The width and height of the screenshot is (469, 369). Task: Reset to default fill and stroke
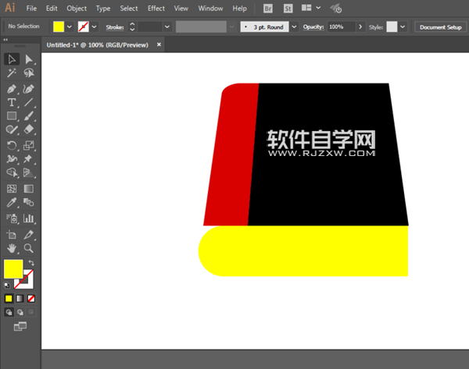6,286
